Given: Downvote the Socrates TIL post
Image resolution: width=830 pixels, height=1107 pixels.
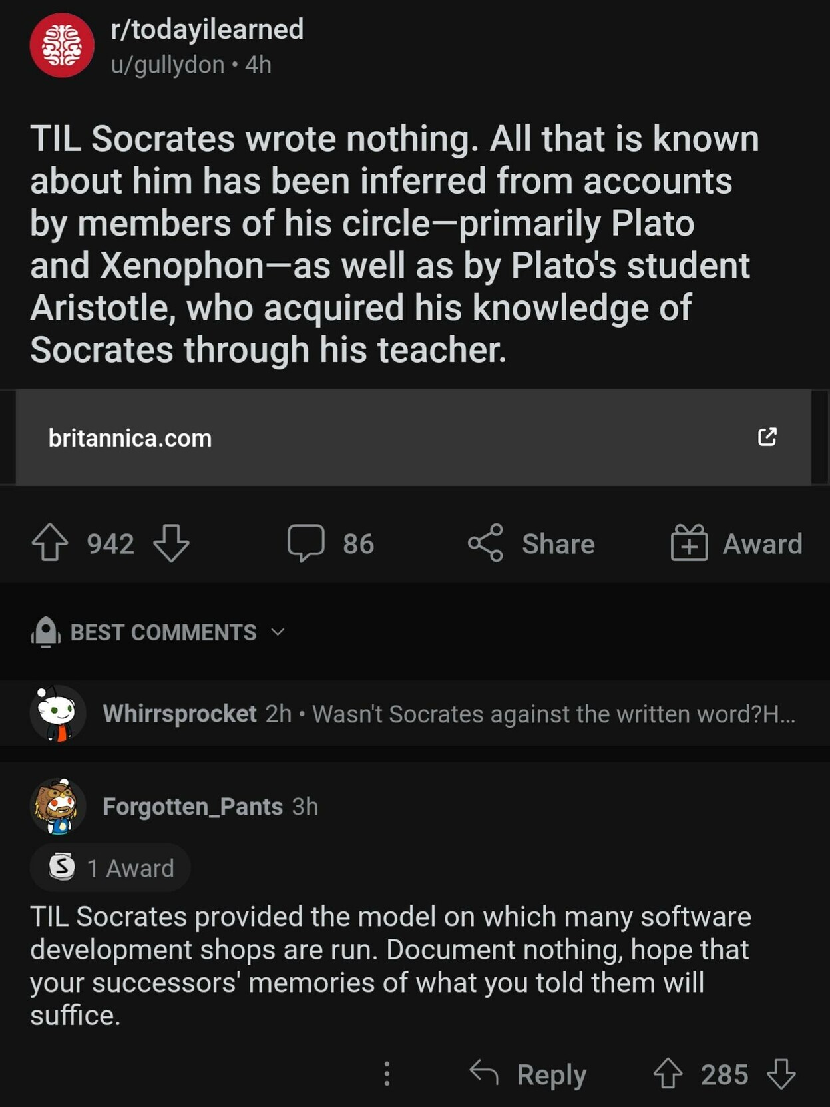Looking at the screenshot, I should [171, 543].
